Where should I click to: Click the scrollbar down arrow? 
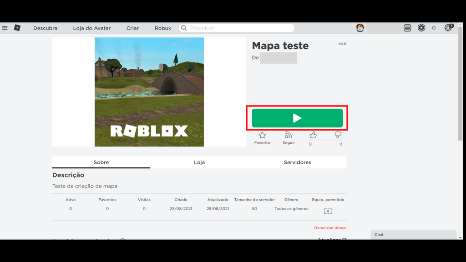[461, 237]
